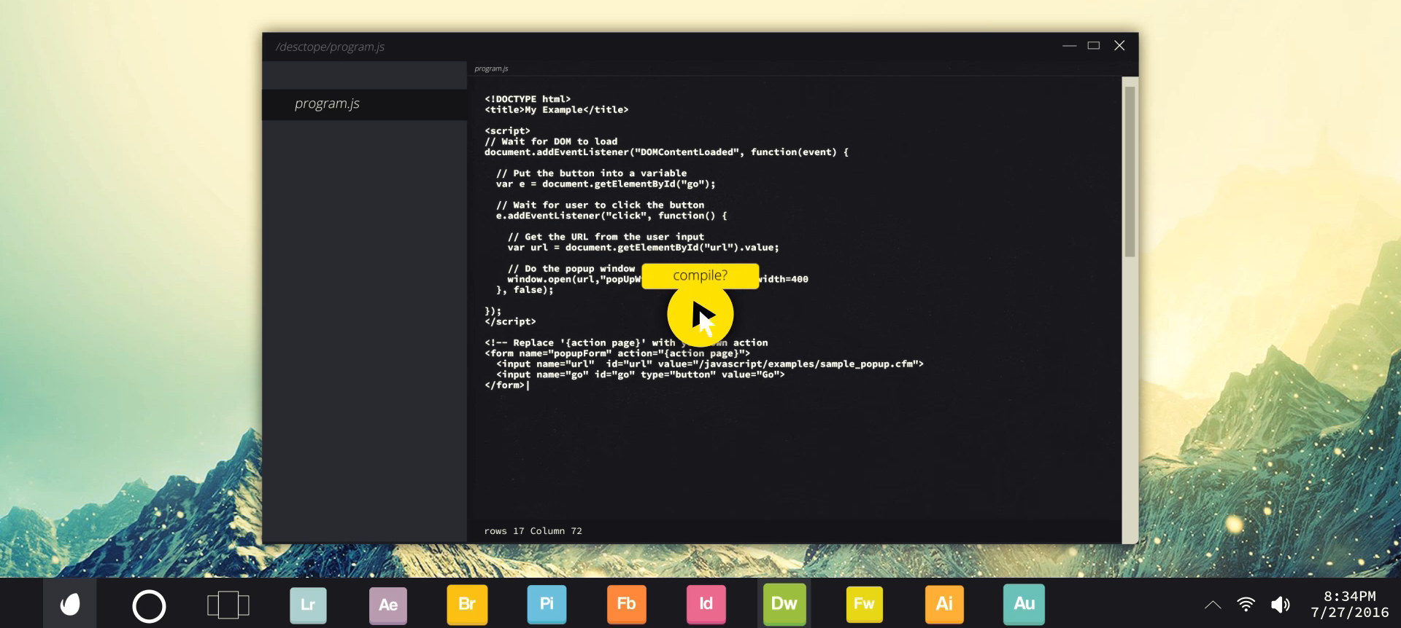Click the "<title>My Example</title>" line

click(556, 110)
